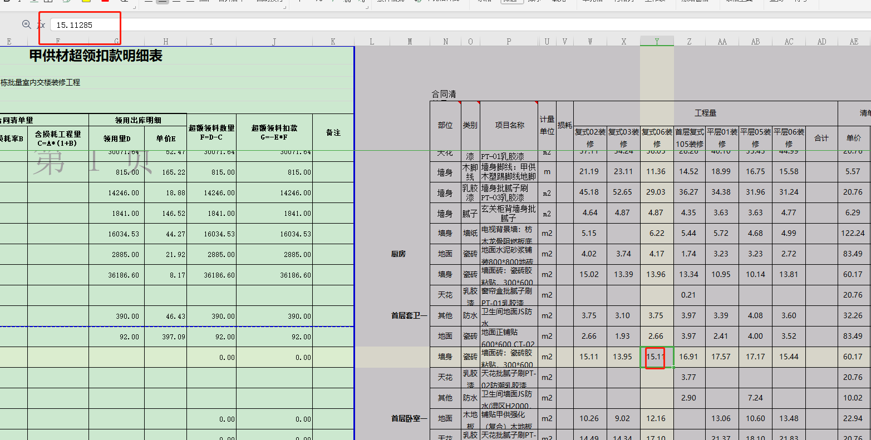This screenshot has height=440, width=871.
Task: Select the cell with value 0.21
Action: point(689,295)
